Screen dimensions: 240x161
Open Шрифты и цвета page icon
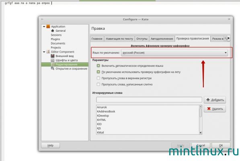53,60
